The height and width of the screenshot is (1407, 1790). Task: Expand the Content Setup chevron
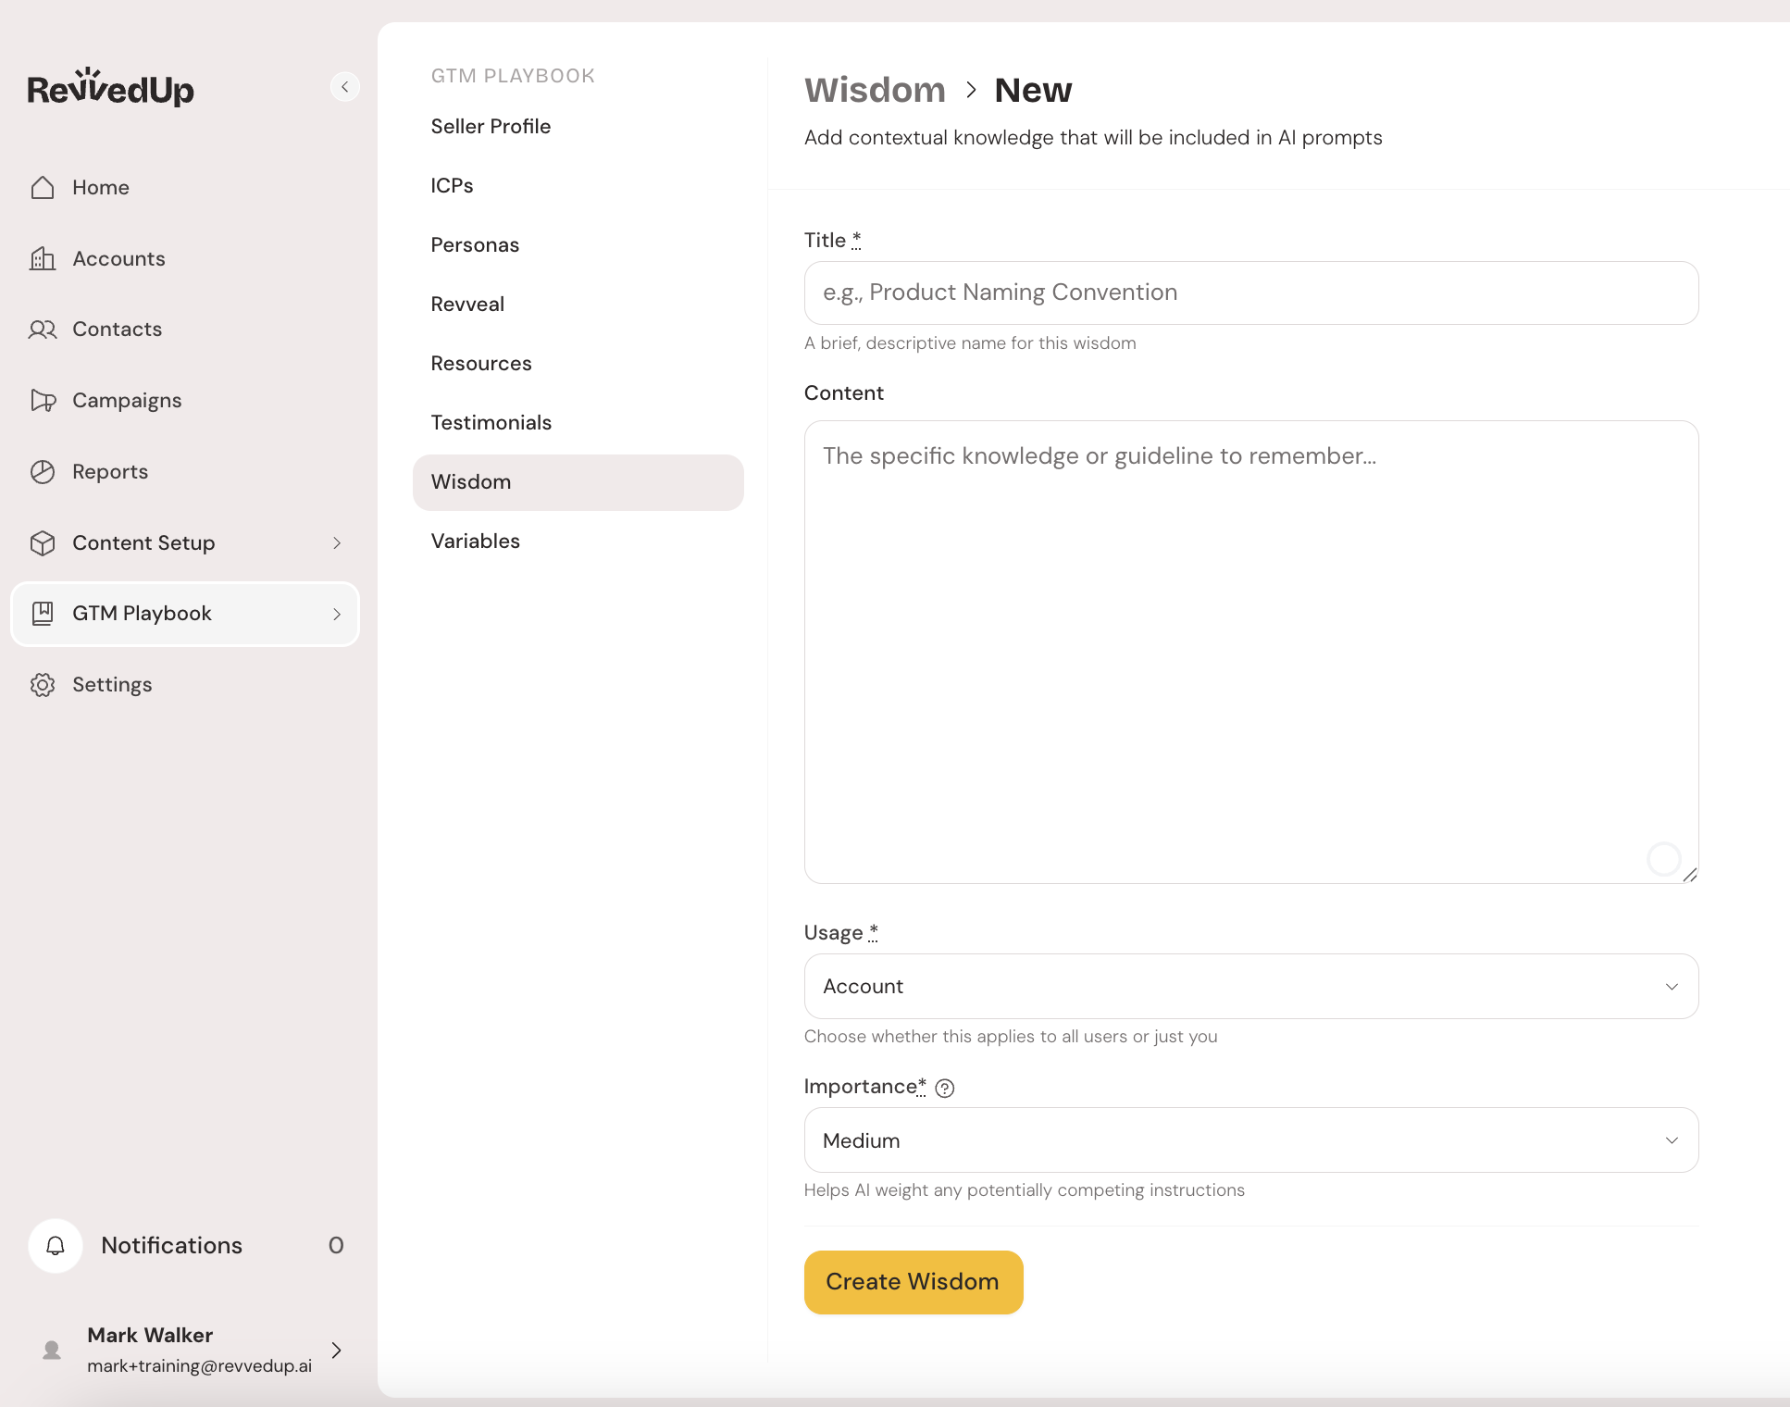(x=337, y=543)
